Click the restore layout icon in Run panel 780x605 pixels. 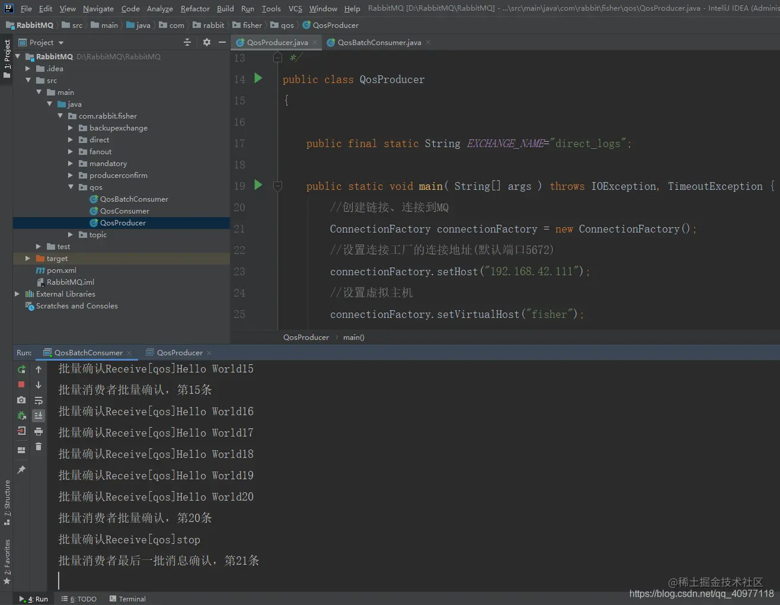tap(21, 450)
